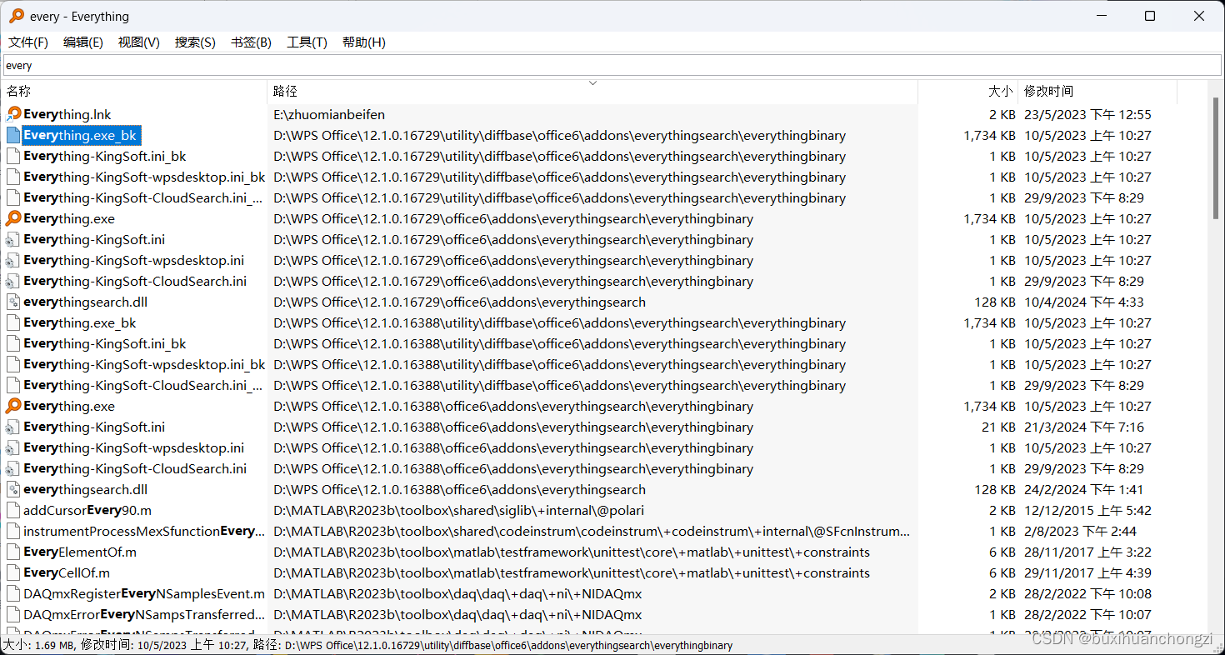Click path containing codeinstrum\+codeinstrum

[x=592, y=531]
